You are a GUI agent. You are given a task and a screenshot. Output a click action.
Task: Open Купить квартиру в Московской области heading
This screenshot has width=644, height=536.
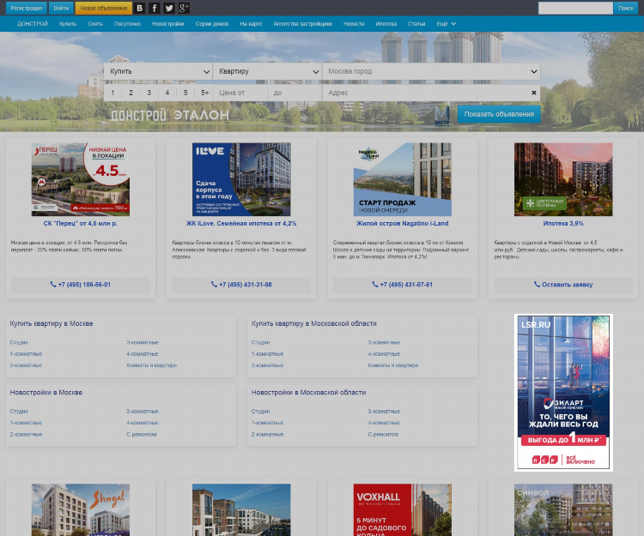(x=313, y=323)
